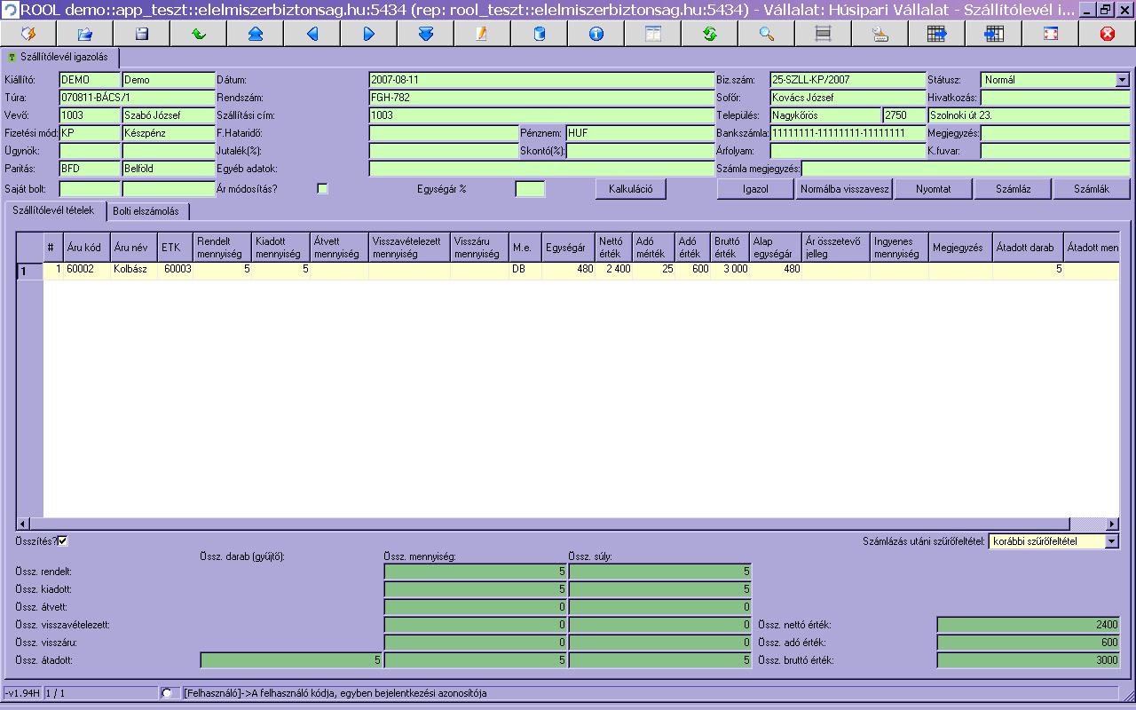This screenshot has height=710, width=1136.
Task: Click the radio button in status bar
Action: point(167,693)
